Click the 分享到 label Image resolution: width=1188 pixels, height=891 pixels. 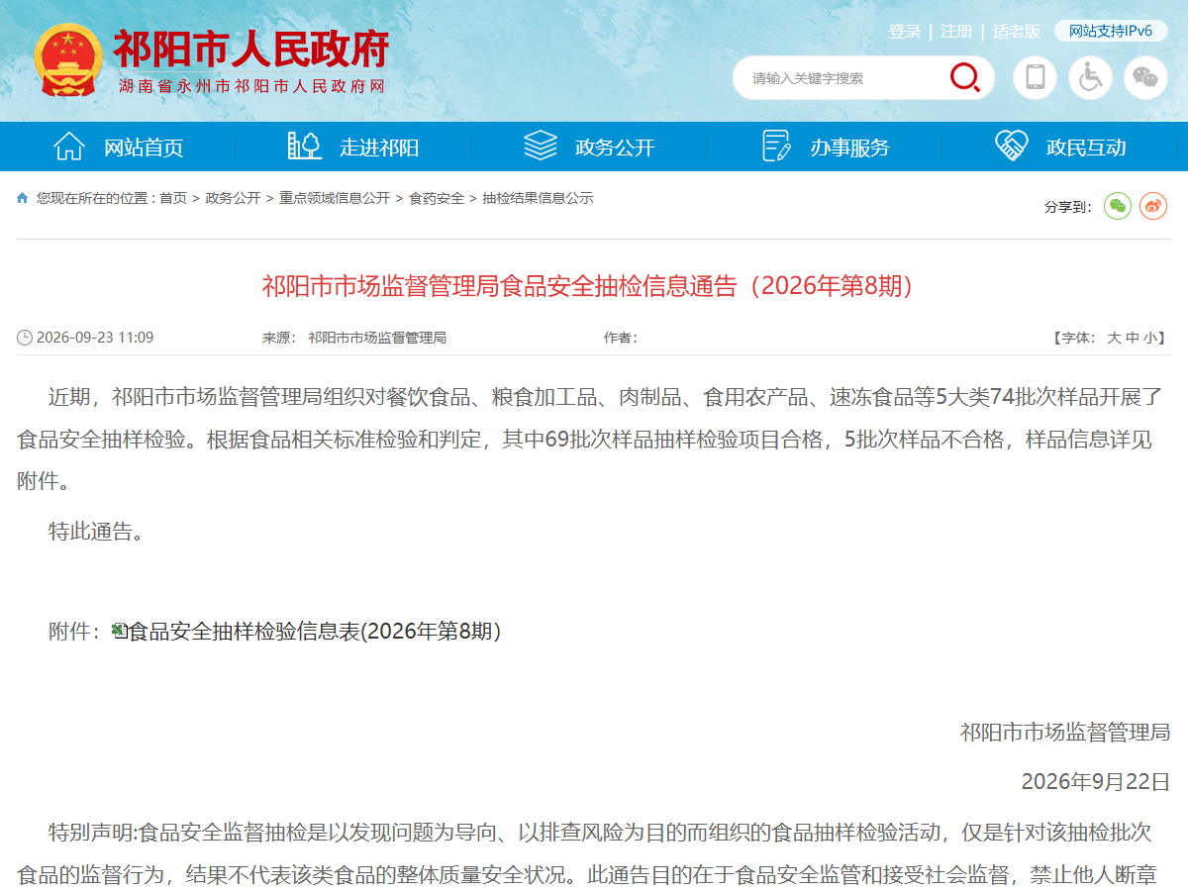(x=1068, y=207)
